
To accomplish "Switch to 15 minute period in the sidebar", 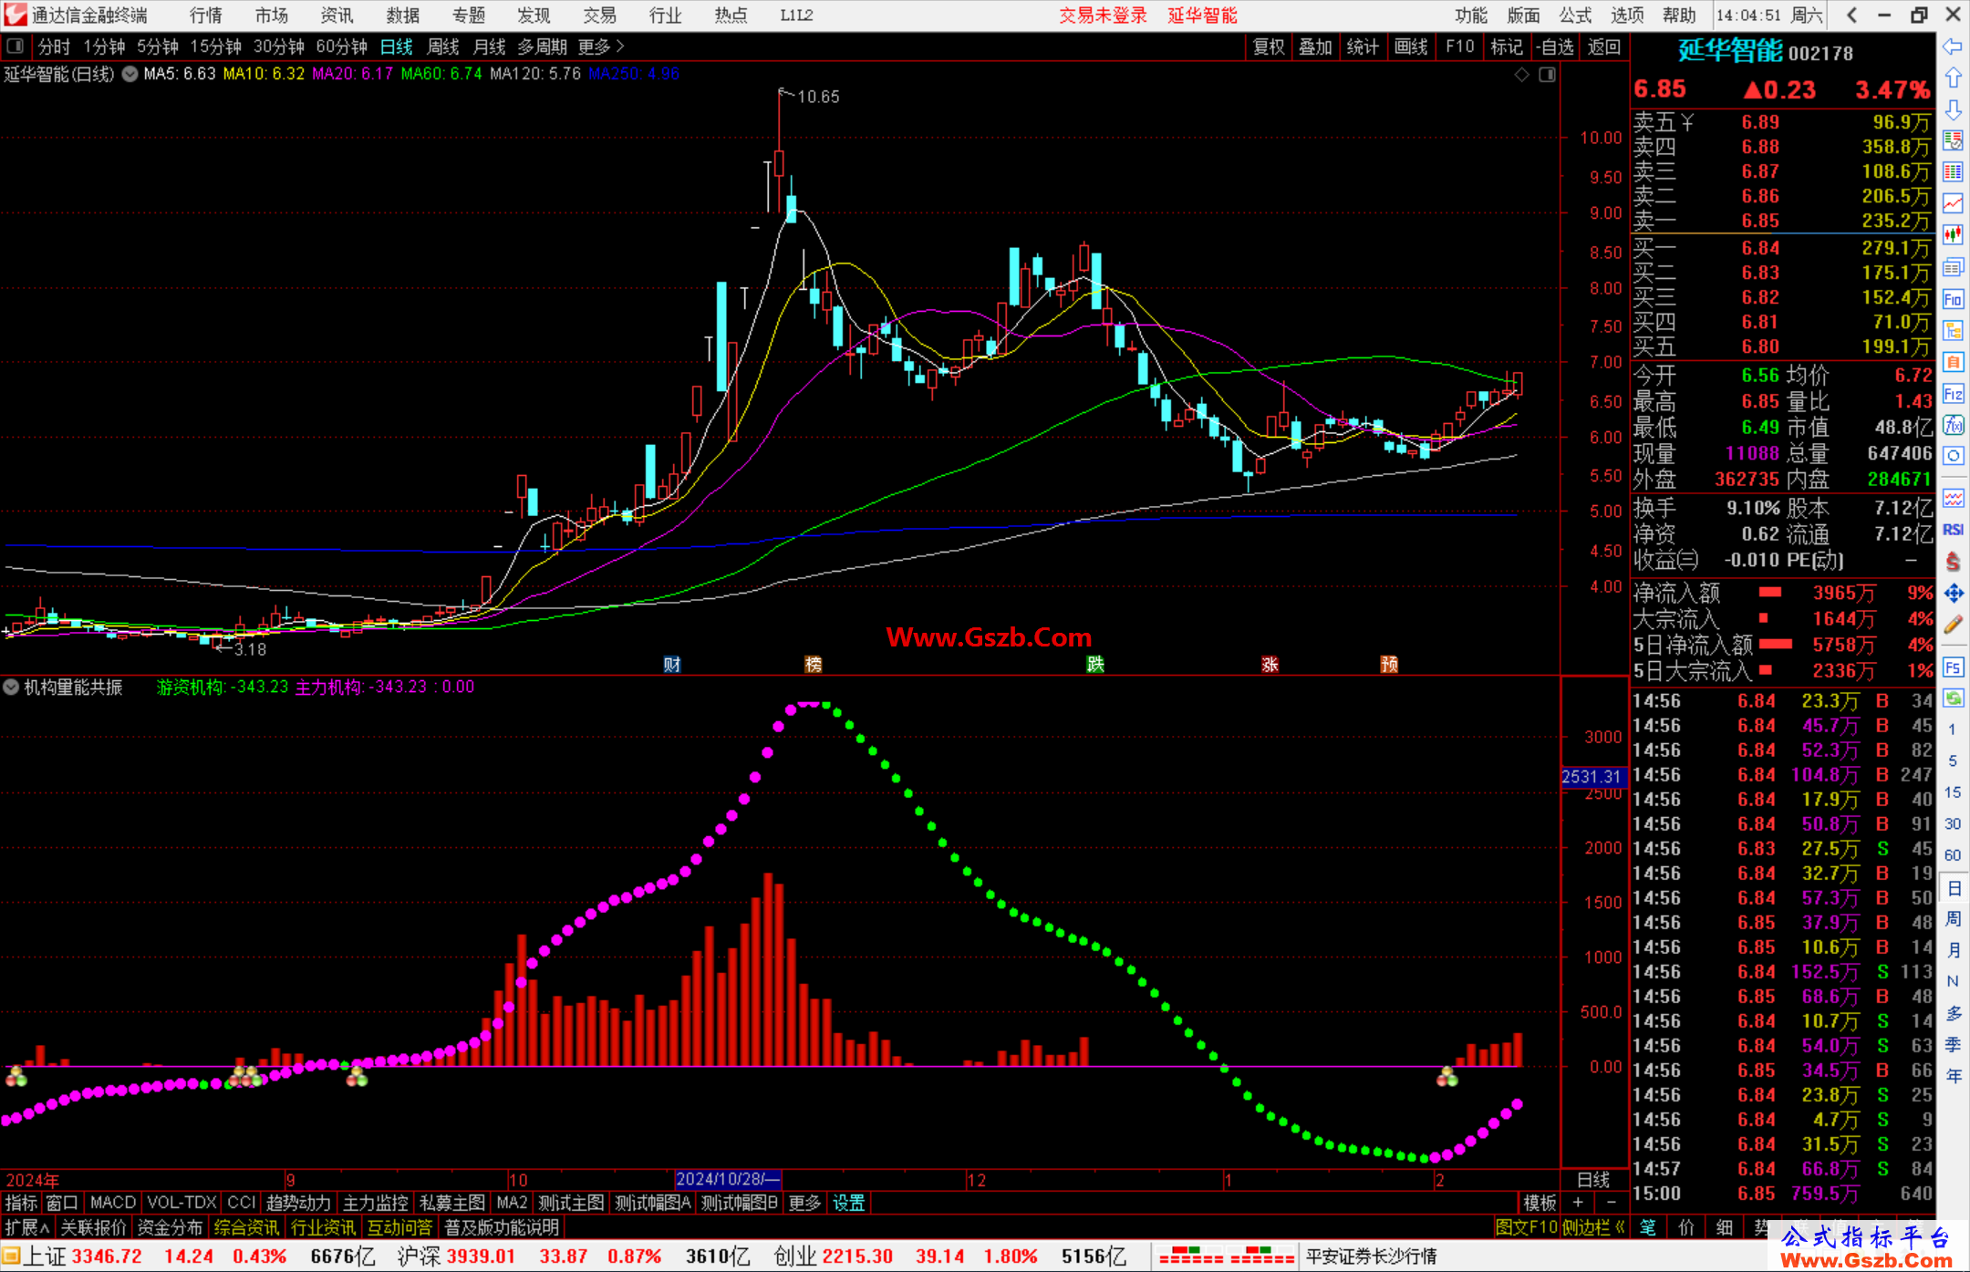I will [1953, 792].
